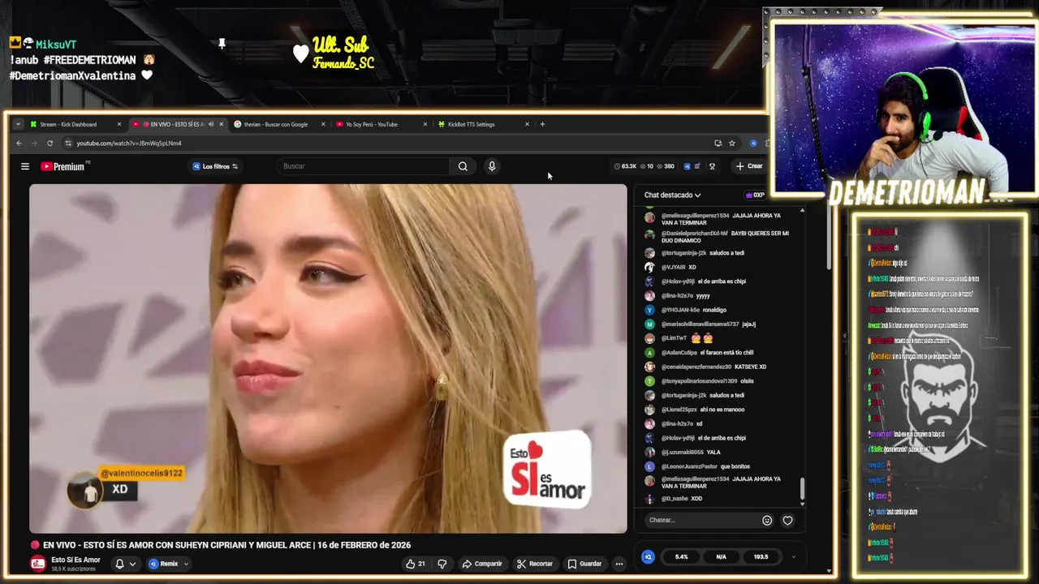Close the KickBot TTS Settings tab

point(527,124)
